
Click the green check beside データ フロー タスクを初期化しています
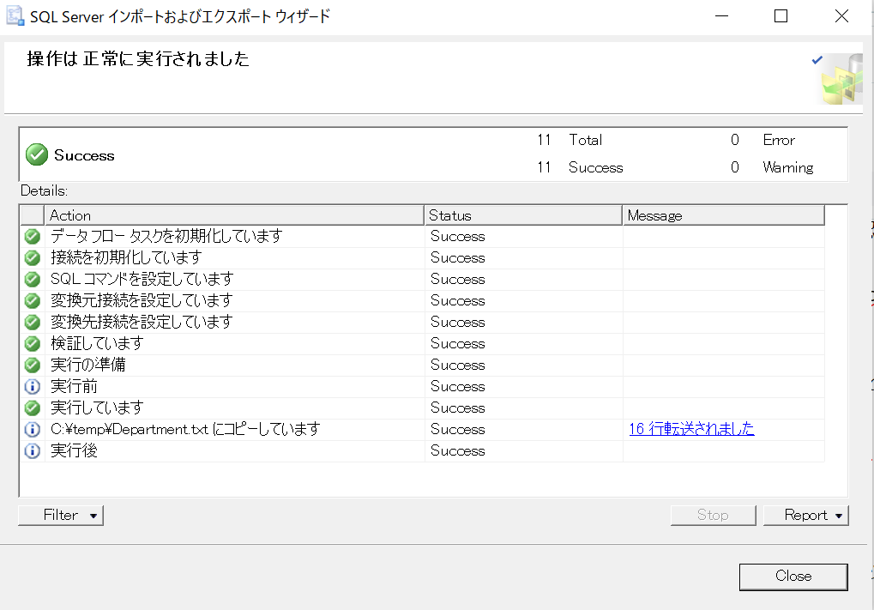click(x=32, y=236)
